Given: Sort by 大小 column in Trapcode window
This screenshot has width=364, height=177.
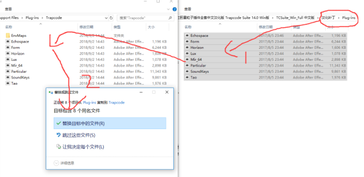Looking at the screenshot, I should [151, 27].
